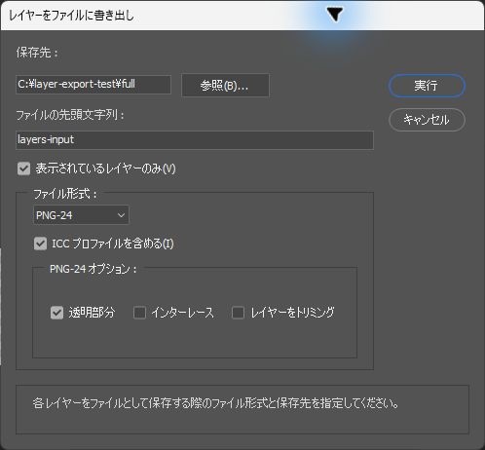Enable レイヤーをトリミング trim layers checkbox
Screen dimensions: 485x450
pos(238,313)
